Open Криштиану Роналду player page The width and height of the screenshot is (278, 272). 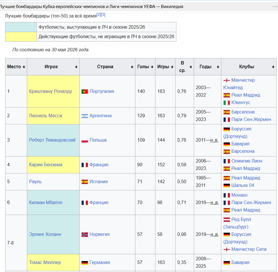[50, 91]
